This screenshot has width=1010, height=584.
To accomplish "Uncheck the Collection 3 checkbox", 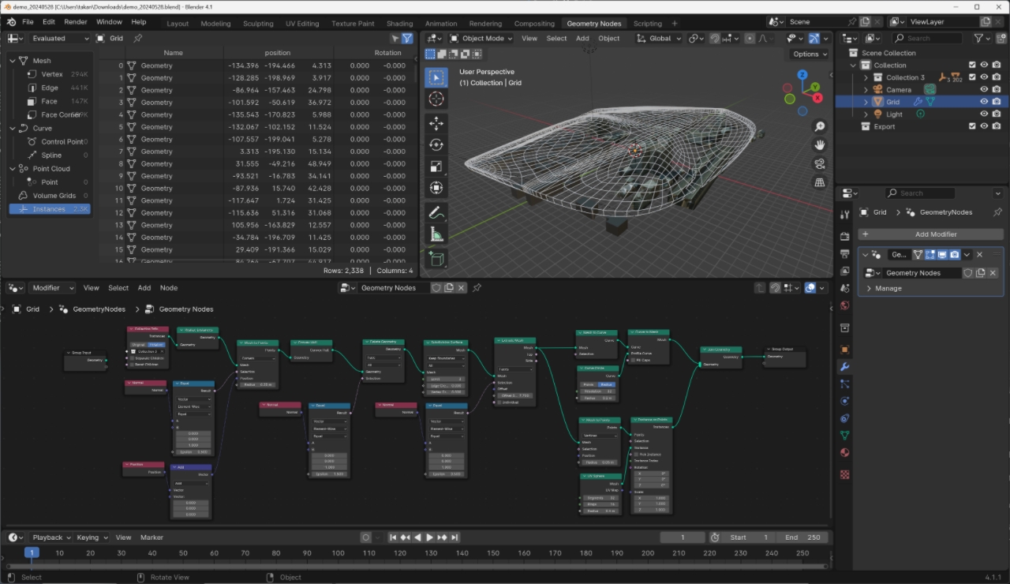I will [973, 77].
